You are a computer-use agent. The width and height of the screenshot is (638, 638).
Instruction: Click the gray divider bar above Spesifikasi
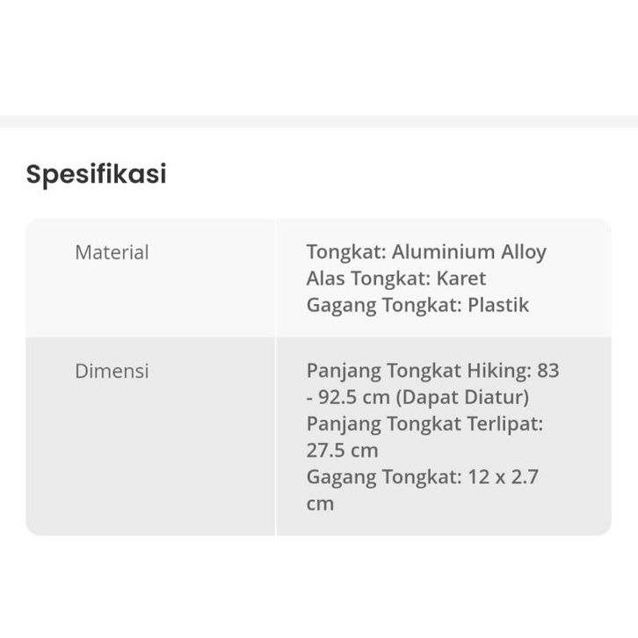[319, 121]
